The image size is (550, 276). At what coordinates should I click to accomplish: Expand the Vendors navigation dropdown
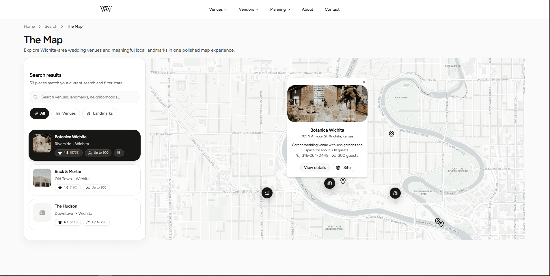coord(248,9)
